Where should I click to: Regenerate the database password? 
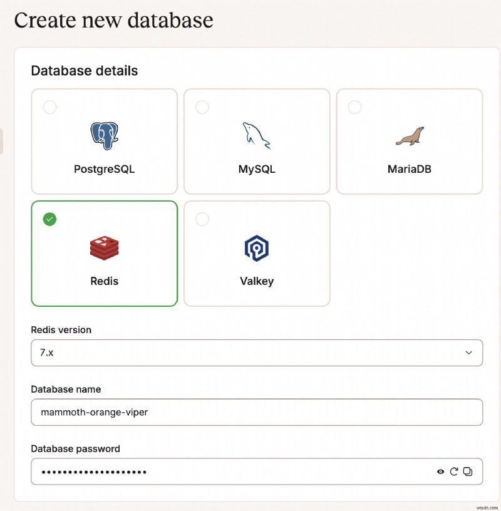click(454, 472)
